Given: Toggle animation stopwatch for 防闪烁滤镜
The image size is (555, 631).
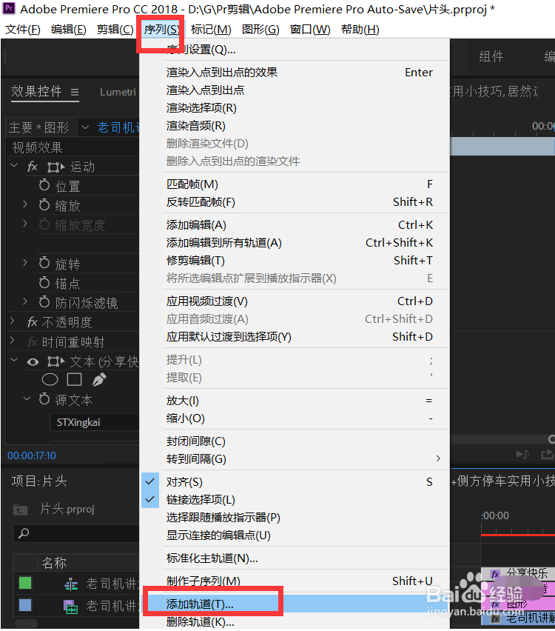Looking at the screenshot, I should coord(44,301).
